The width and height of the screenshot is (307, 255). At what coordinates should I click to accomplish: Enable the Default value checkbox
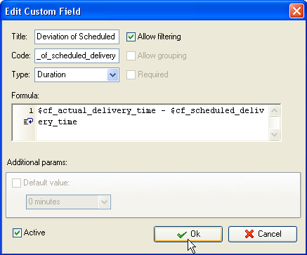point(16,183)
